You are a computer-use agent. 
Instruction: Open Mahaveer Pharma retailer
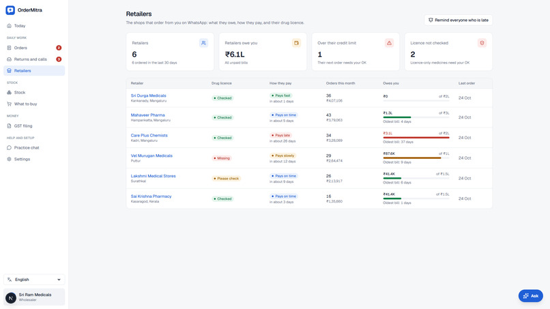147,115
